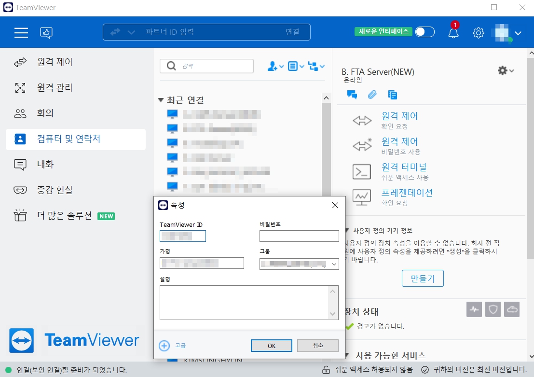Click the contacts search field

pyautogui.click(x=206, y=66)
